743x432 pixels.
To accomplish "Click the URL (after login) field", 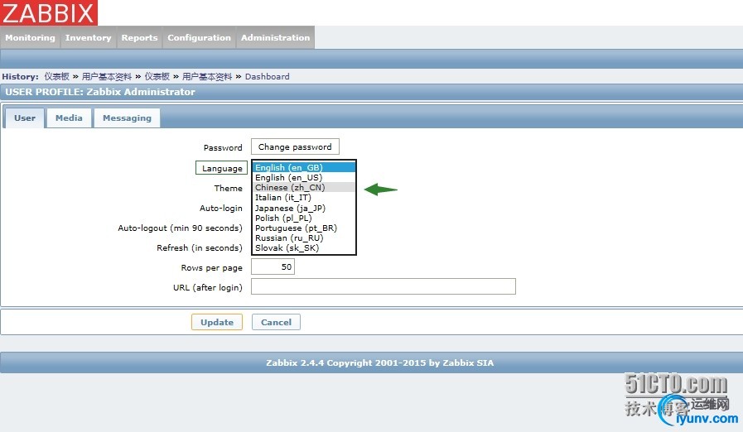I will pyautogui.click(x=384, y=286).
